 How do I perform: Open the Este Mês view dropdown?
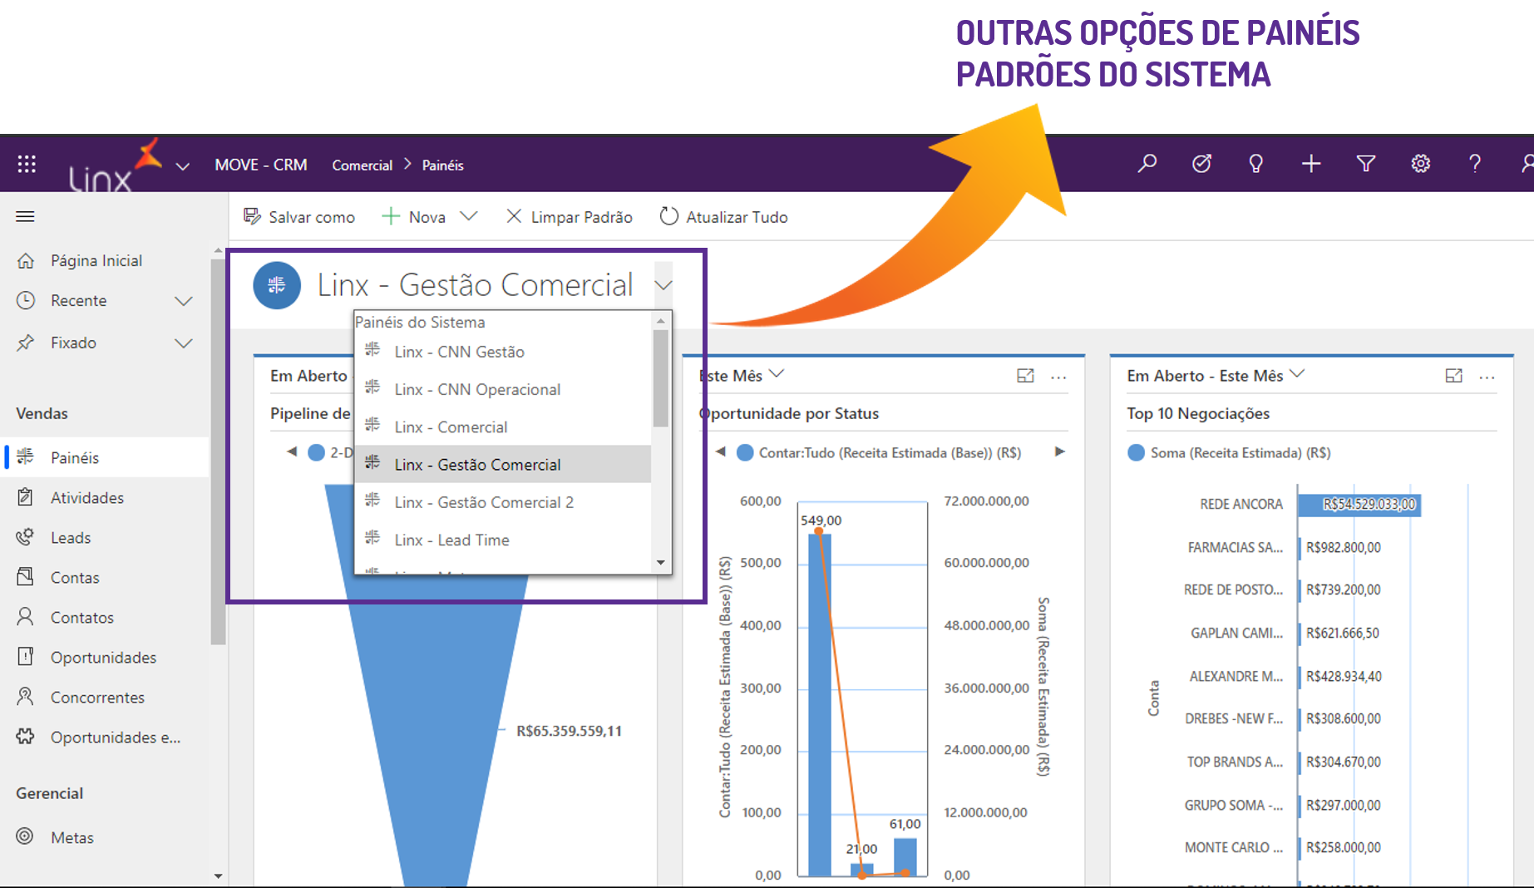pos(777,374)
